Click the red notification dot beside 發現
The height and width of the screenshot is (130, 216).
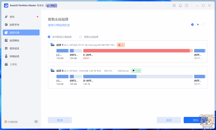(37, 17)
